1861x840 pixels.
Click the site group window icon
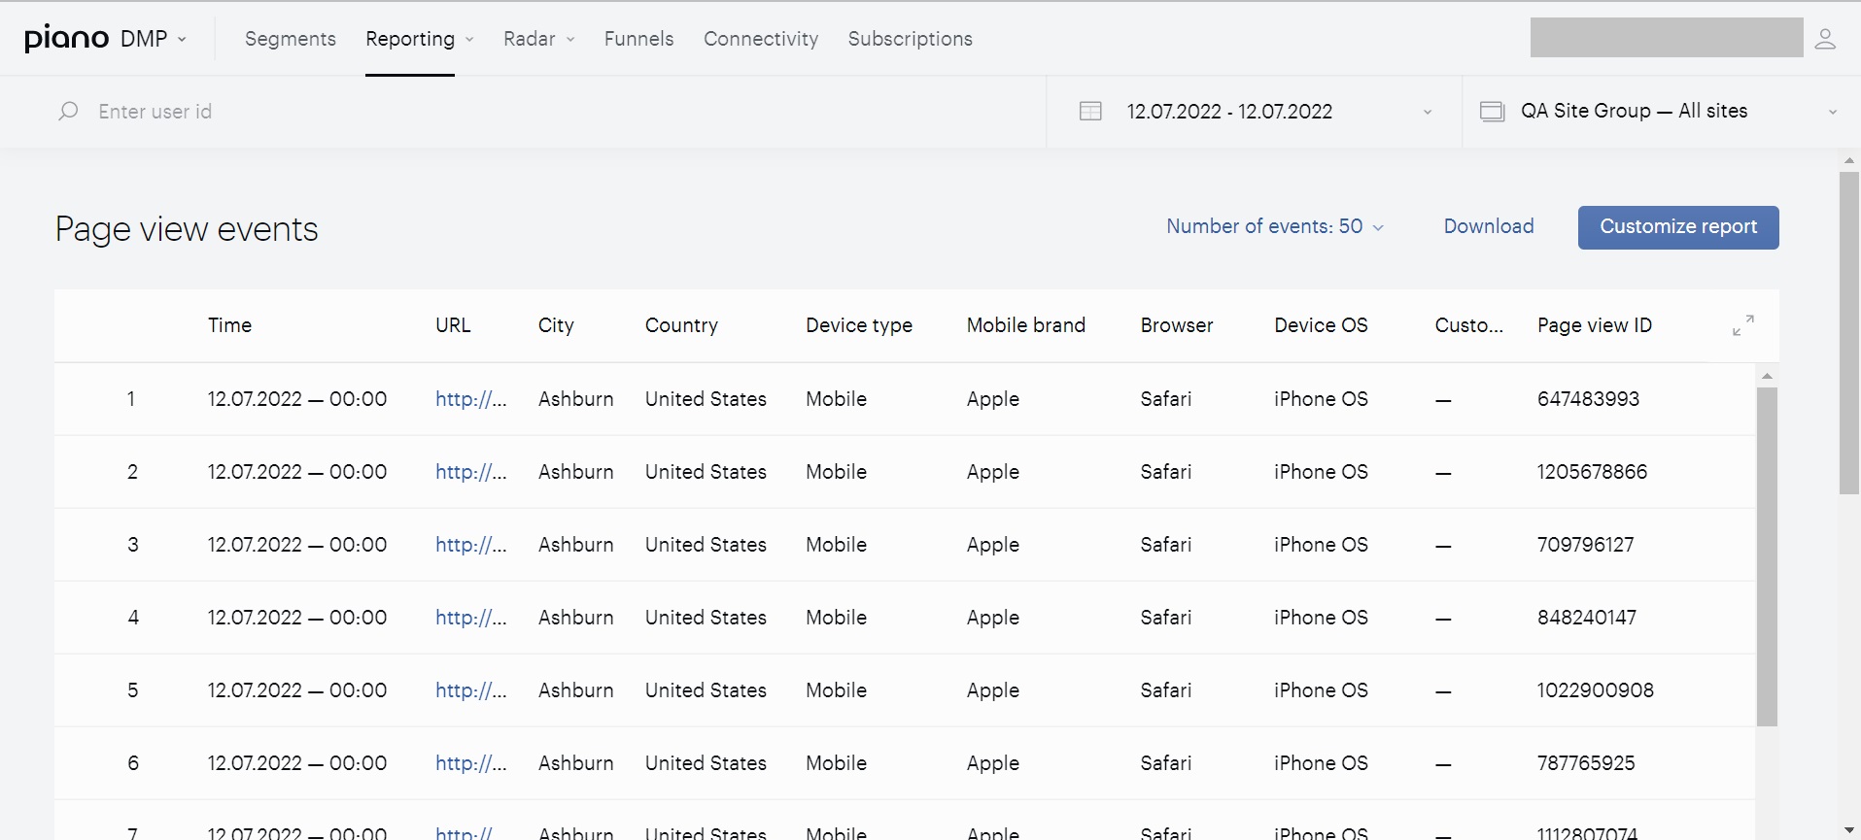coord(1492,112)
